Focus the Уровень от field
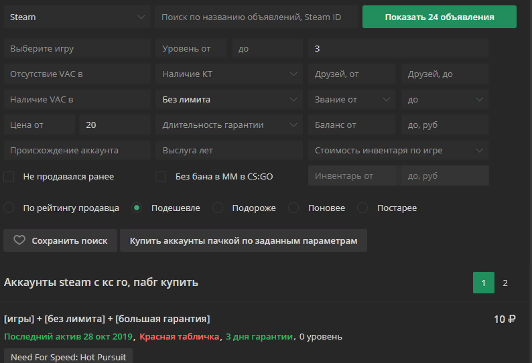Image resolution: width=532 pixels, height=363 pixels. (191, 48)
